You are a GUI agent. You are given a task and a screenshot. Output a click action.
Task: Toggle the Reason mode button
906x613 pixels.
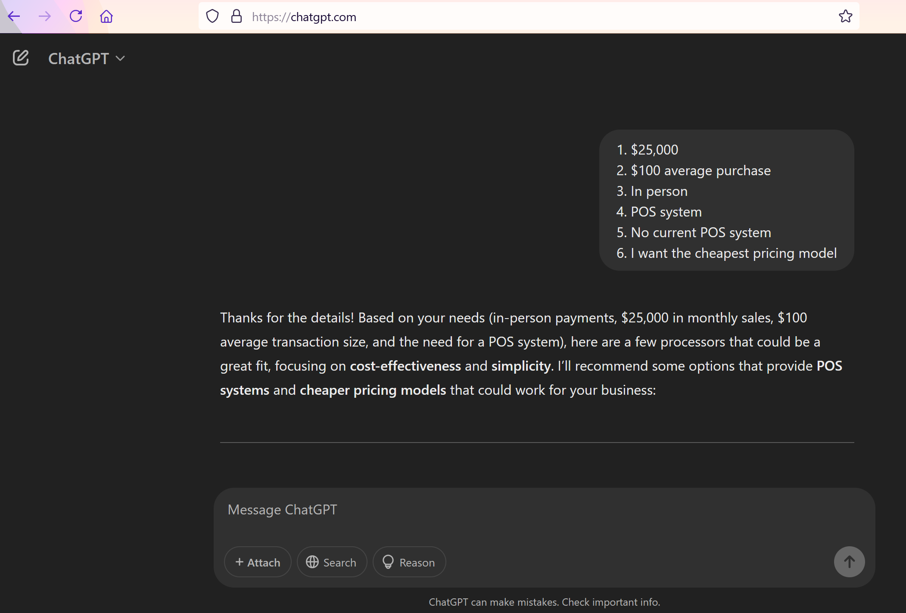click(x=409, y=562)
